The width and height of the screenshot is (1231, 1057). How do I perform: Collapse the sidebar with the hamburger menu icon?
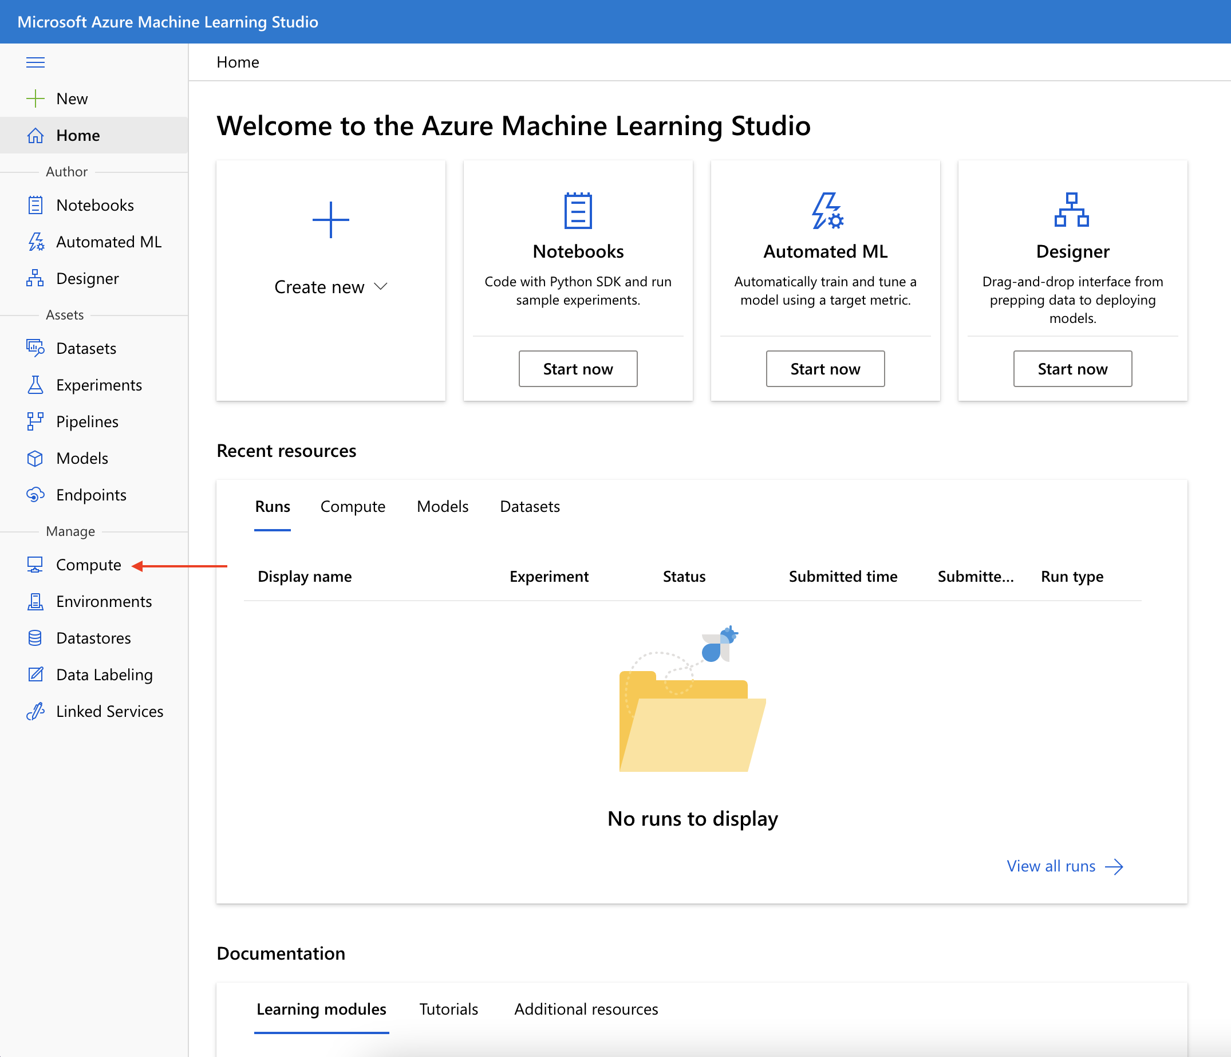click(x=35, y=62)
